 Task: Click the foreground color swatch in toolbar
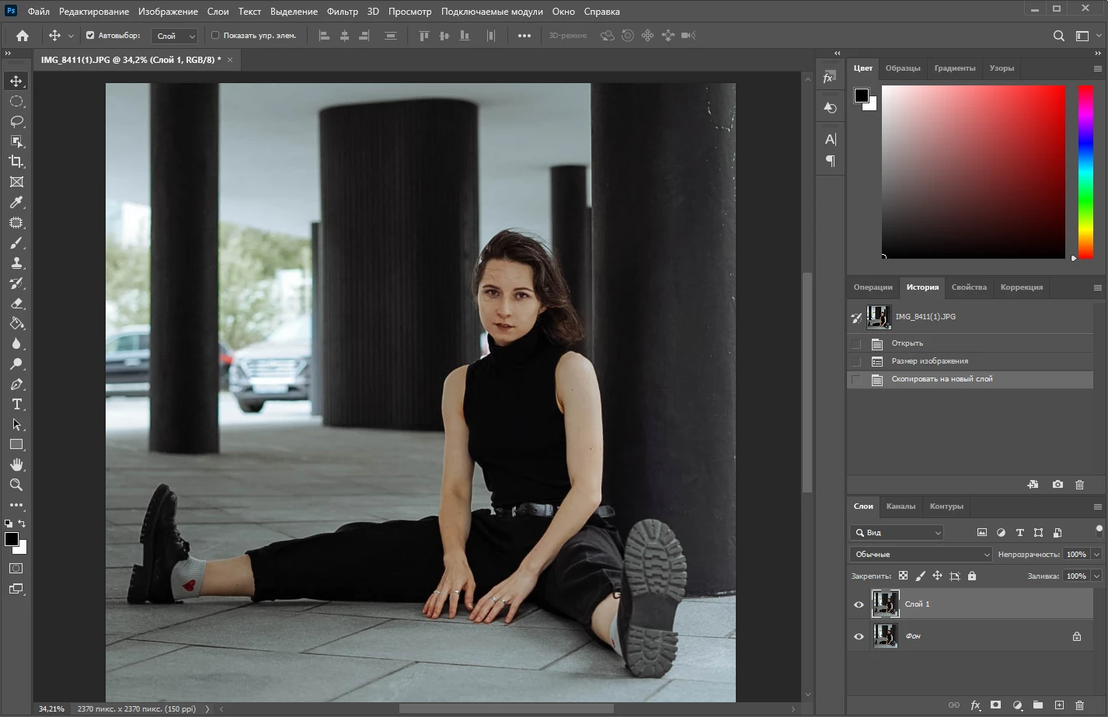(11, 539)
